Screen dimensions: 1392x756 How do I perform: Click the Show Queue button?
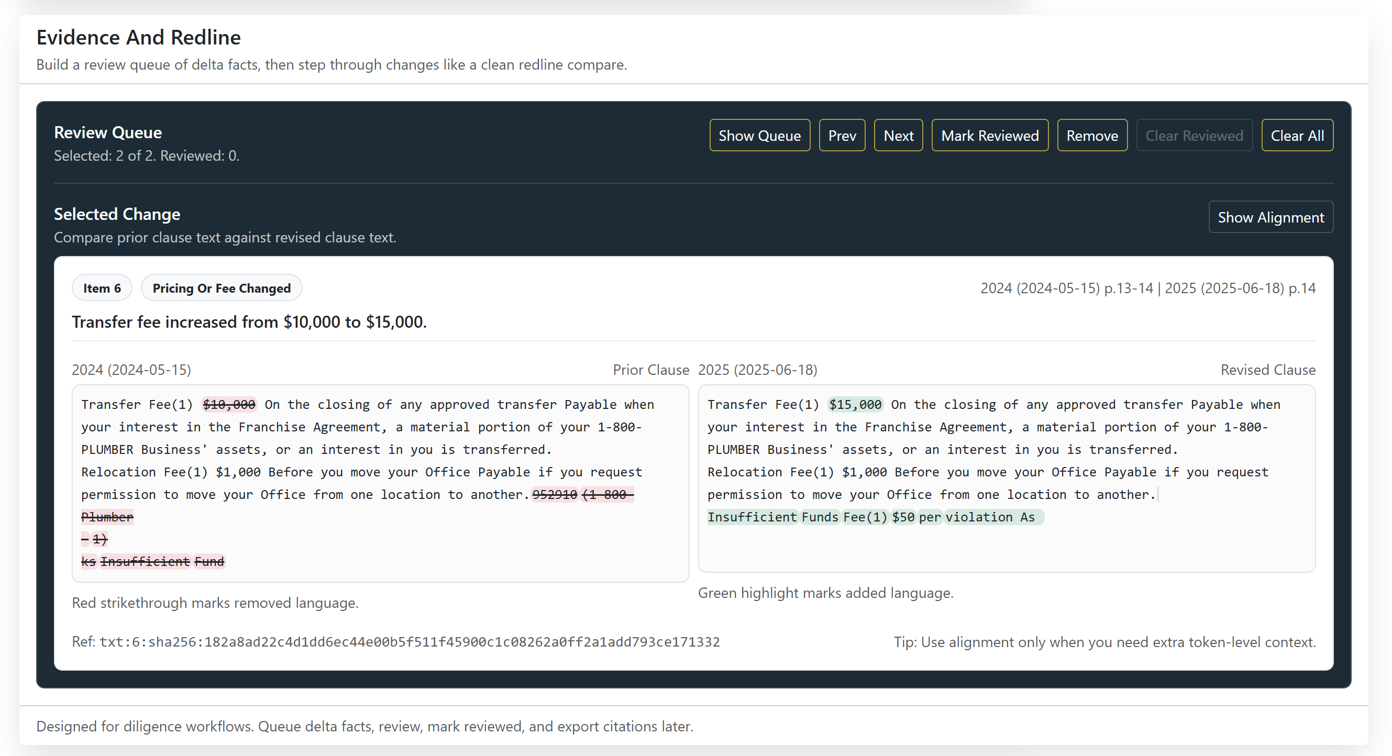[x=759, y=135]
